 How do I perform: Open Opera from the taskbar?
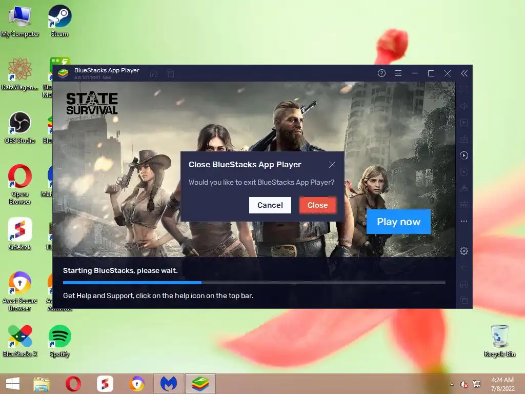(x=73, y=384)
